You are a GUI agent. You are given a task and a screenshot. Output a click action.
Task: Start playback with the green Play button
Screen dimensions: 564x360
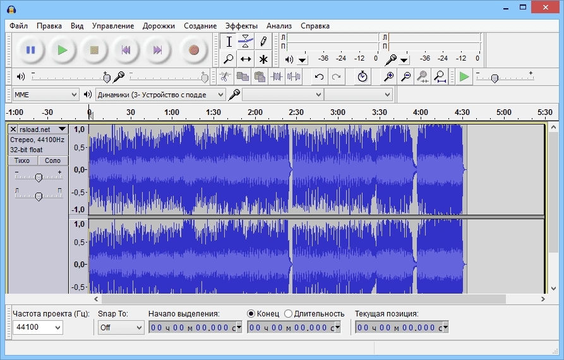click(x=63, y=50)
